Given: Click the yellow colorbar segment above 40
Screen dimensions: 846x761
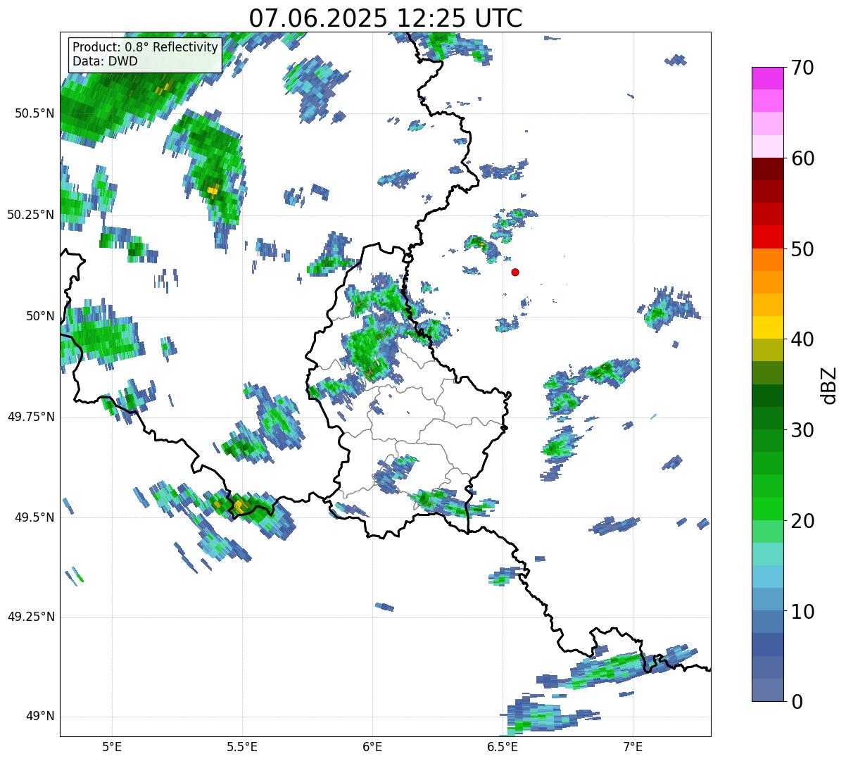Looking at the screenshot, I should pos(766,327).
